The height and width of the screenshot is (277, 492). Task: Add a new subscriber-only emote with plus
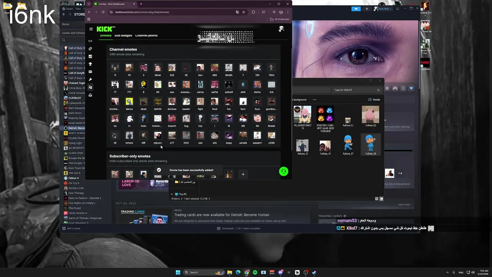[243, 174]
